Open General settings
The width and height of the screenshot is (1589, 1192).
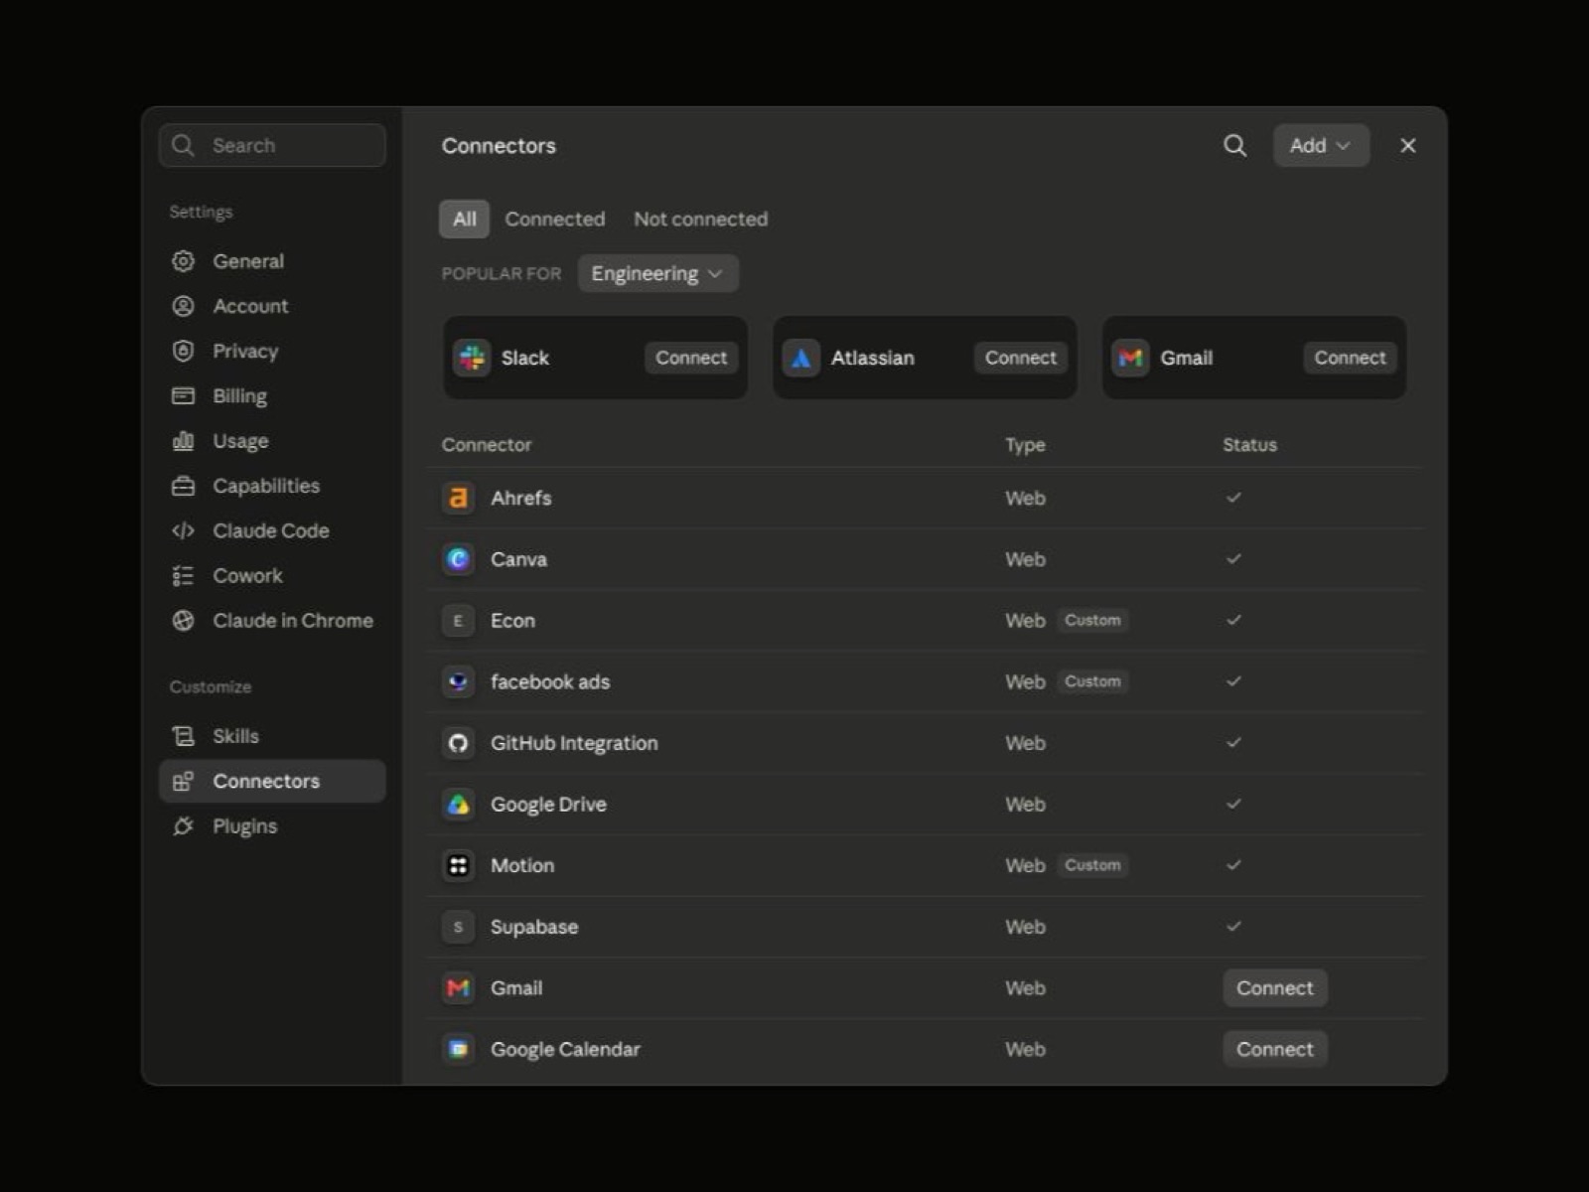272,261
